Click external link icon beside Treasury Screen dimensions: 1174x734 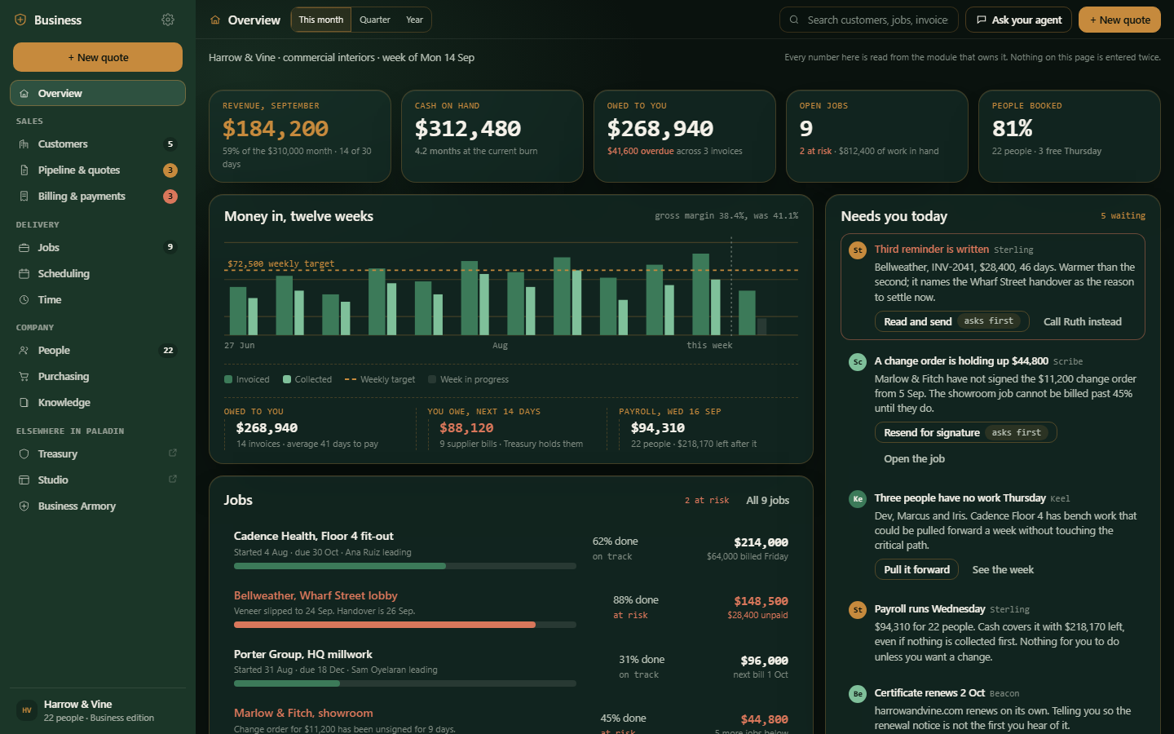173,453
